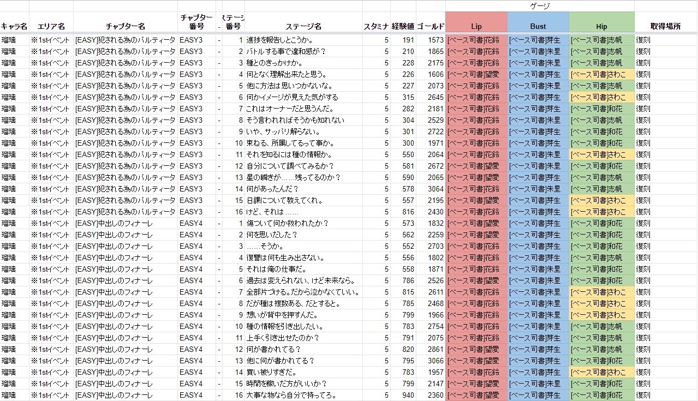Click the gold value cell 1573
The image size is (698, 401).
[435, 40]
